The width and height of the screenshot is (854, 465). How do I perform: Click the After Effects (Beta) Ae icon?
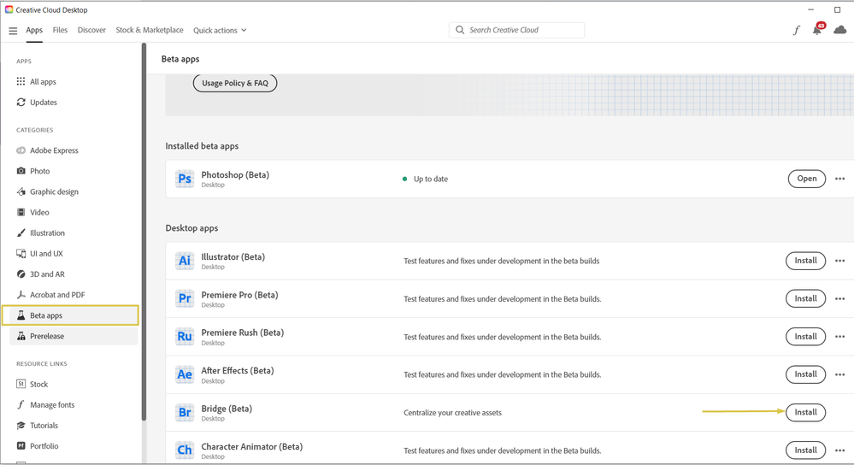[x=185, y=374]
